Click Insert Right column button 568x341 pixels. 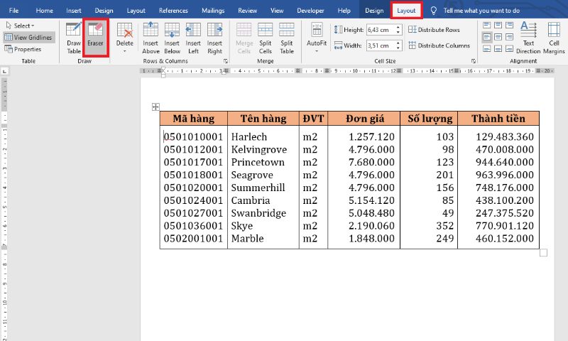coord(214,38)
